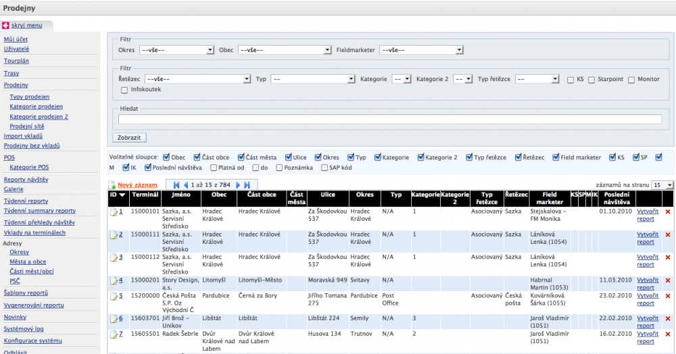676x354 pixels.
Task: Enable the Platná od column checkbox
Action: pyautogui.click(x=214, y=168)
